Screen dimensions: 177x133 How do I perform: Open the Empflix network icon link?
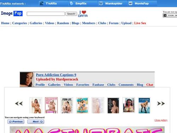pyautogui.click(x=71, y=4)
